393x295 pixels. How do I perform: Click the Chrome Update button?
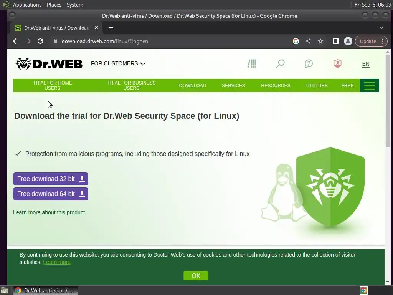pos(368,41)
